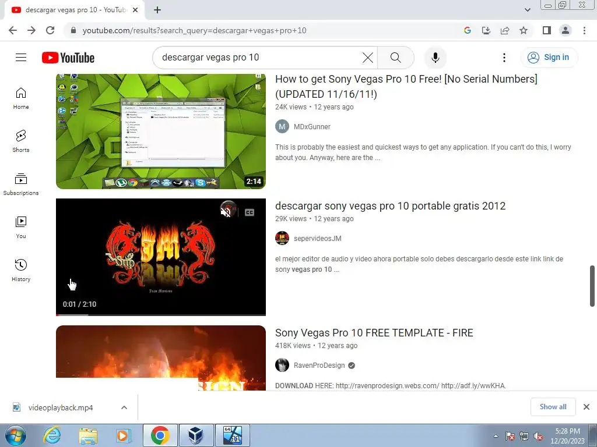Open a new browser tab
This screenshot has height=447, width=597.
[x=157, y=10]
